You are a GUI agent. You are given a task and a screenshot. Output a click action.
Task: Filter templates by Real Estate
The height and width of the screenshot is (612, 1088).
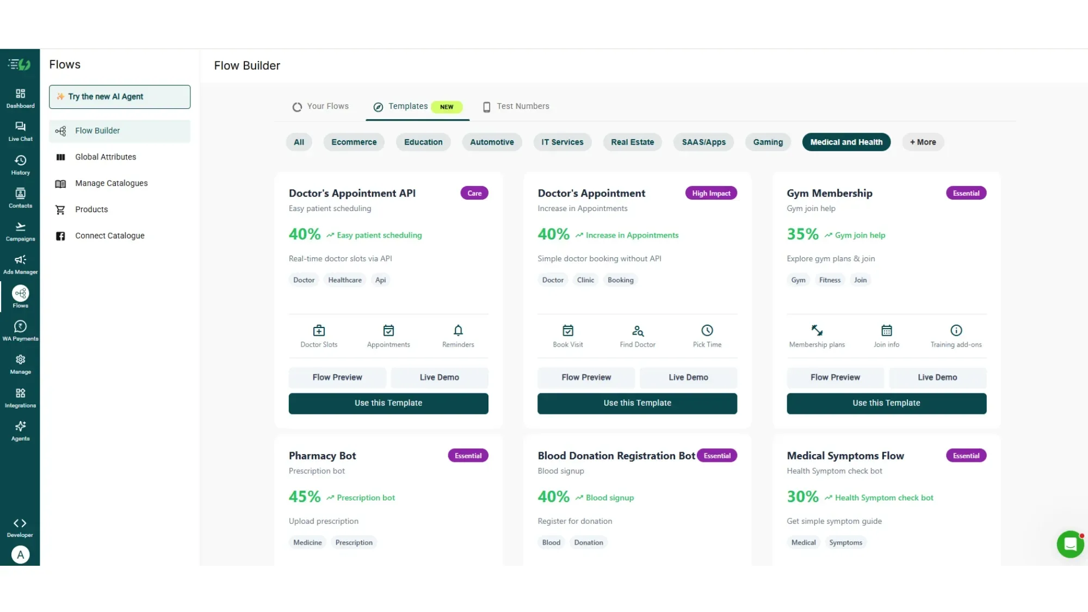tap(633, 142)
